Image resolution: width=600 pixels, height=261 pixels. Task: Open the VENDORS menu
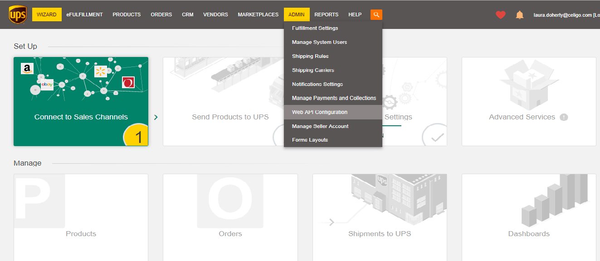(215, 14)
